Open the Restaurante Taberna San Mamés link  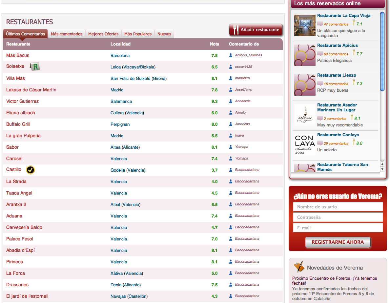(342, 167)
